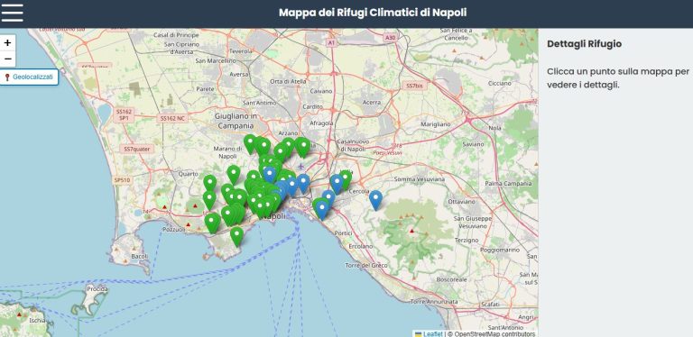693x337 pixels.
Task: Select the southernmost green marker on the Posillipo coast
Action: point(236,236)
